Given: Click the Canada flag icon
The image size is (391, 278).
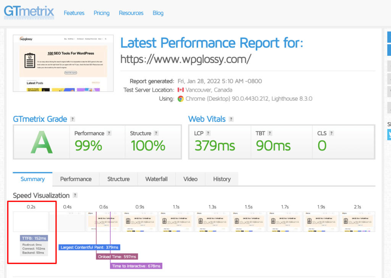Looking at the screenshot, I should [181, 90].
